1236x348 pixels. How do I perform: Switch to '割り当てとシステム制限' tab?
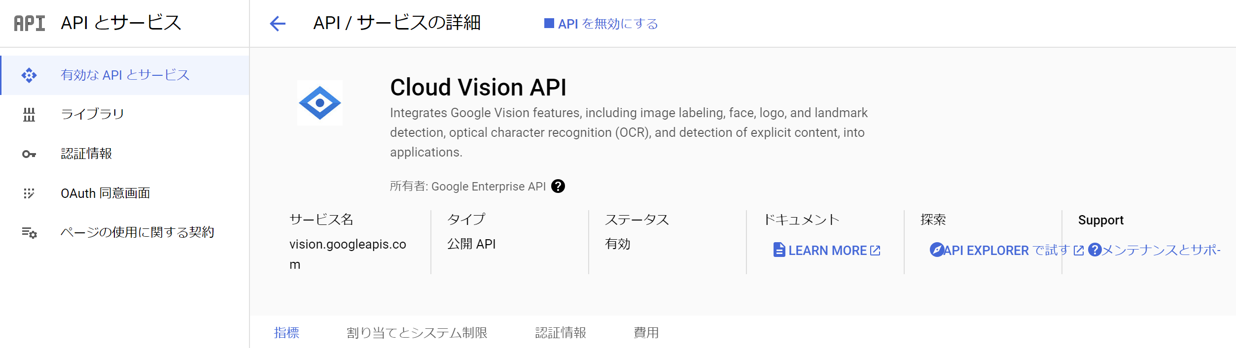pos(417,333)
